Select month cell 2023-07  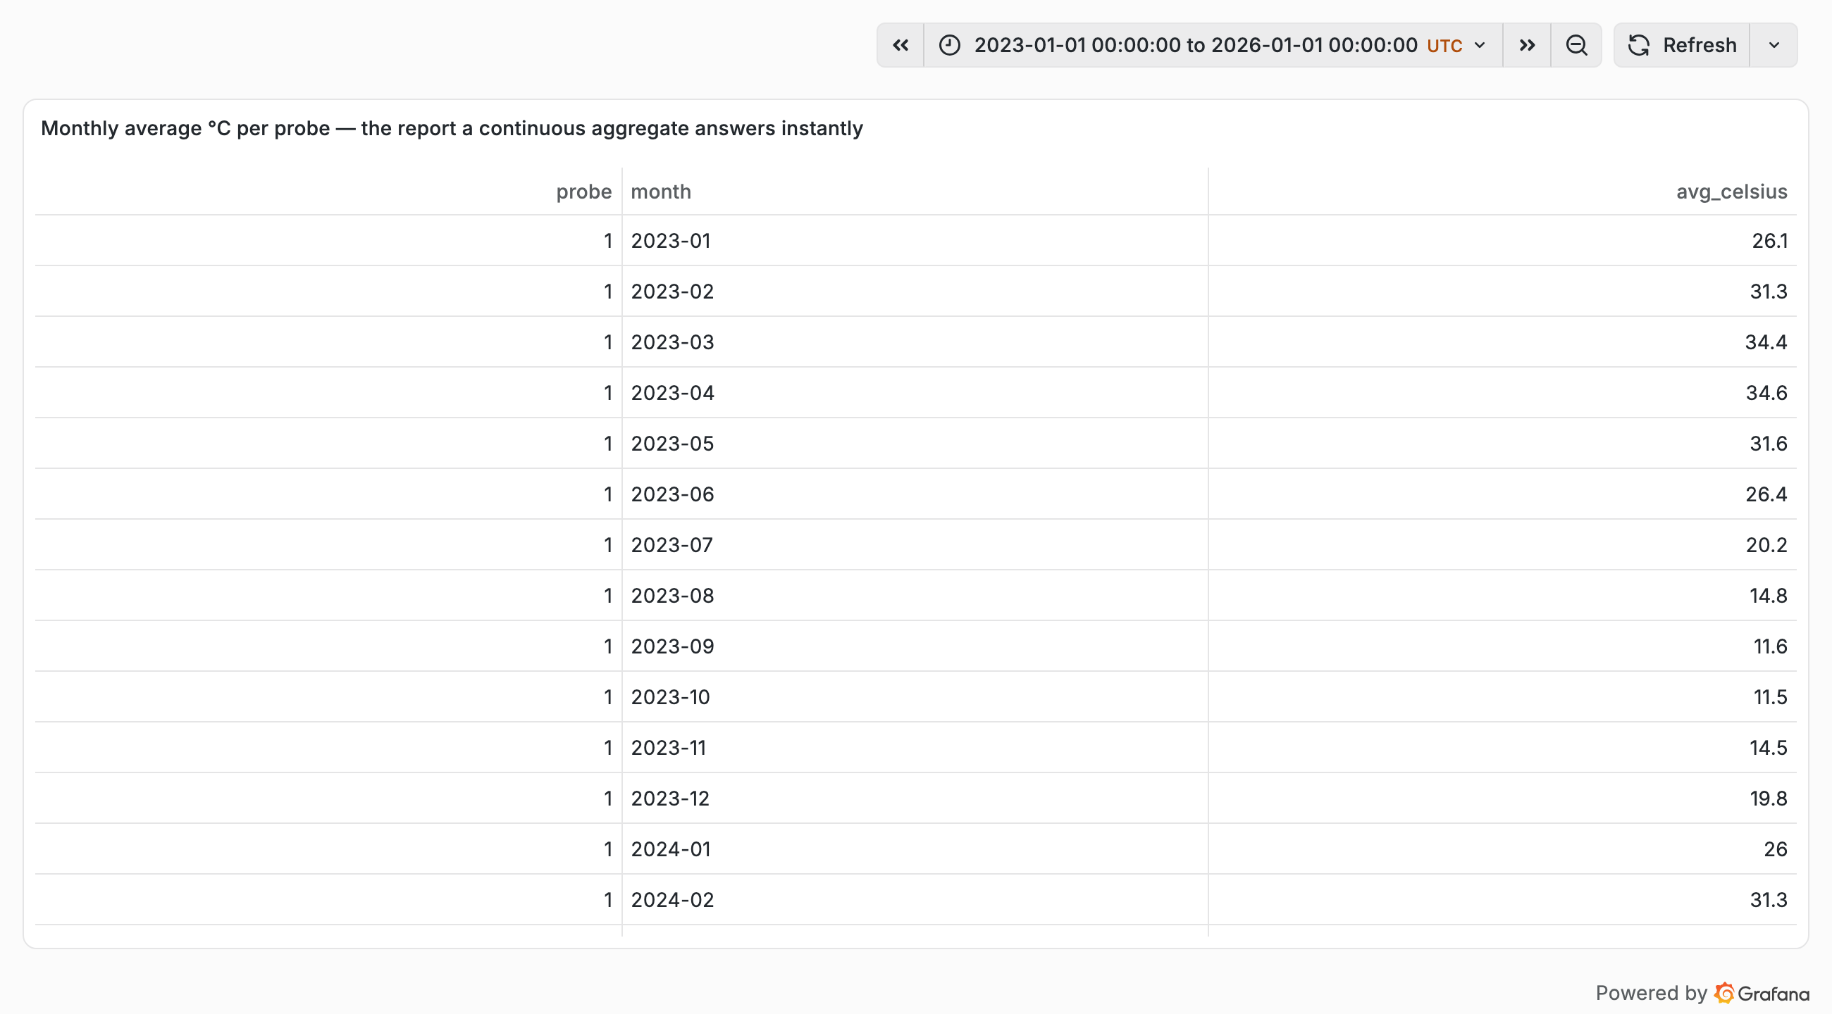point(671,545)
